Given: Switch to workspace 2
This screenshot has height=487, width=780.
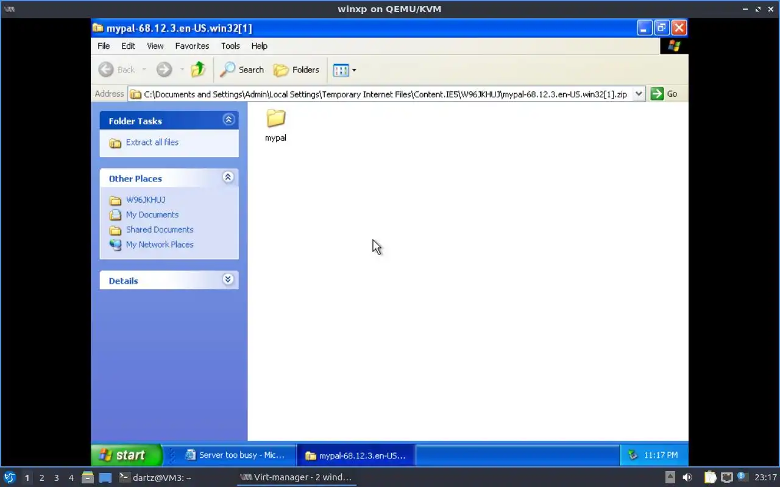Looking at the screenshot, I should [x=41, y=478].
